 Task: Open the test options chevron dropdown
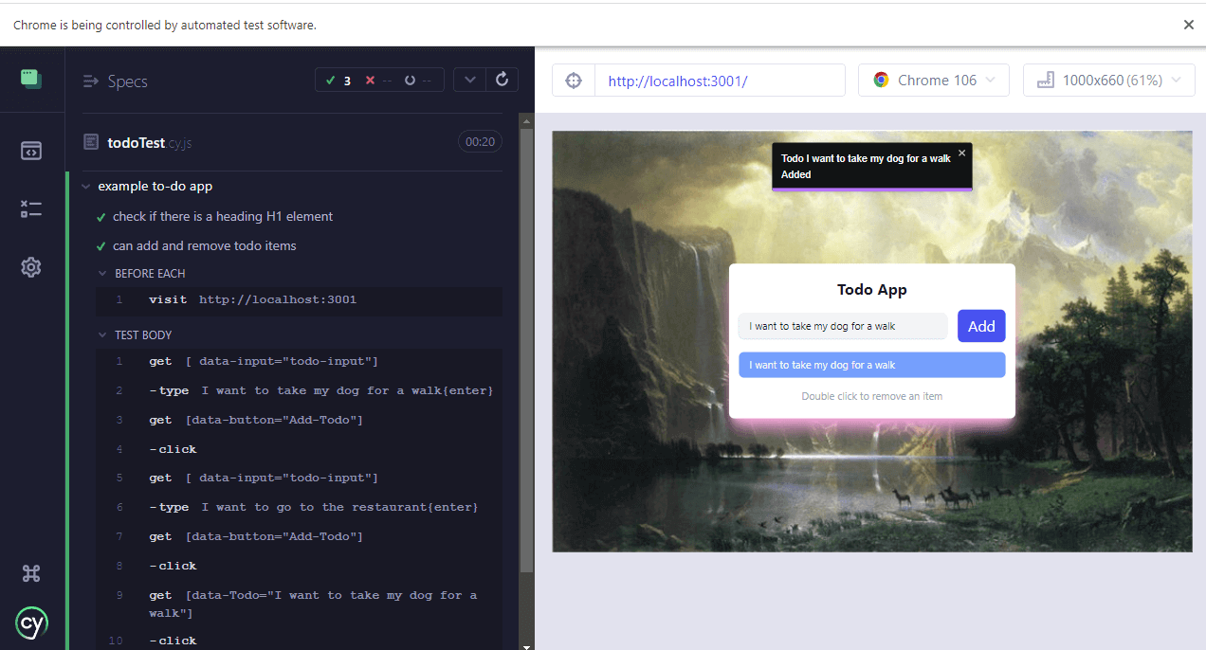pyautogui.click(x=469, y=81)
